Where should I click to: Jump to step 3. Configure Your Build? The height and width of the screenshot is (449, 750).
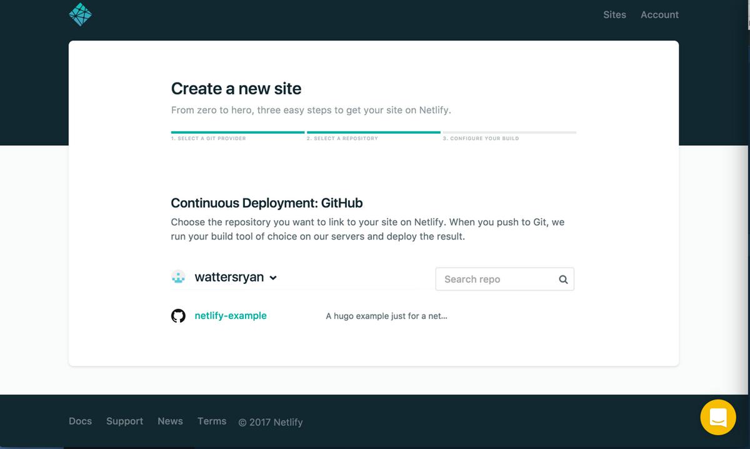pos(481,138)
